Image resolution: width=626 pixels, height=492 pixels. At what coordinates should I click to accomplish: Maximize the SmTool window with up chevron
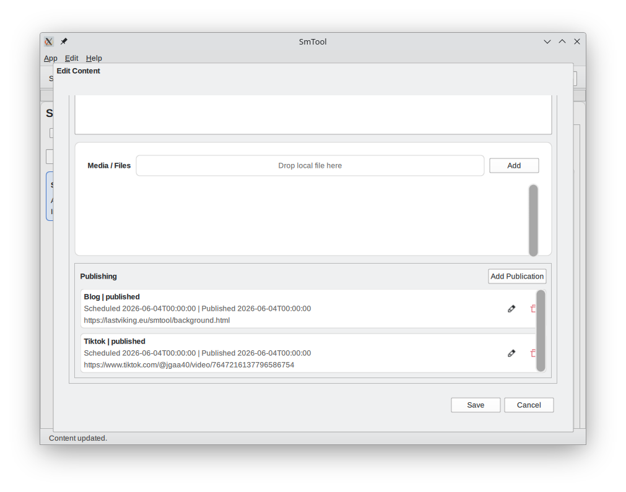[562, 41]
